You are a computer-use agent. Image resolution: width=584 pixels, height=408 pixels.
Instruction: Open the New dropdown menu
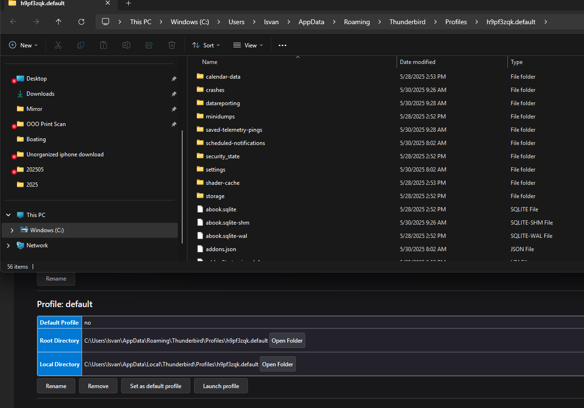click(x=23, y=45)
